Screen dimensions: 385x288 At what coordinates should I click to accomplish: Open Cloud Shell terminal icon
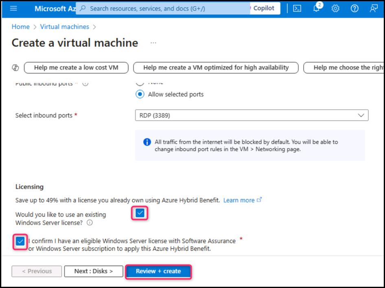coord(297,9)
